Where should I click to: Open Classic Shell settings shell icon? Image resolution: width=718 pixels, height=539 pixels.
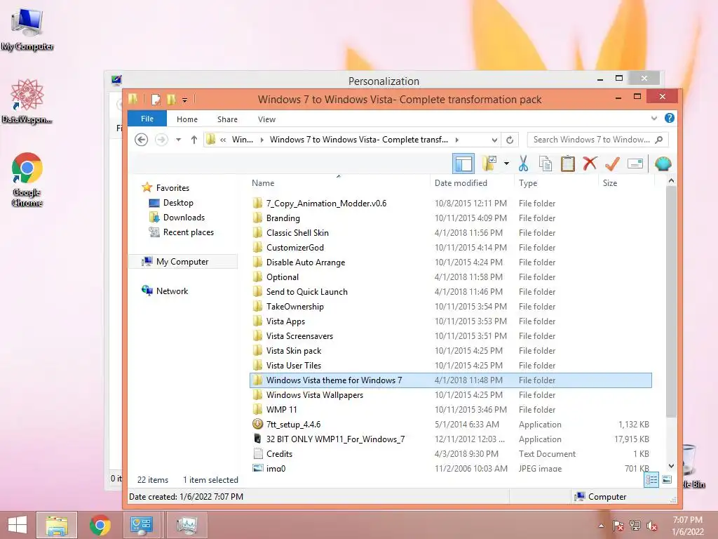(x=663, y=164)
